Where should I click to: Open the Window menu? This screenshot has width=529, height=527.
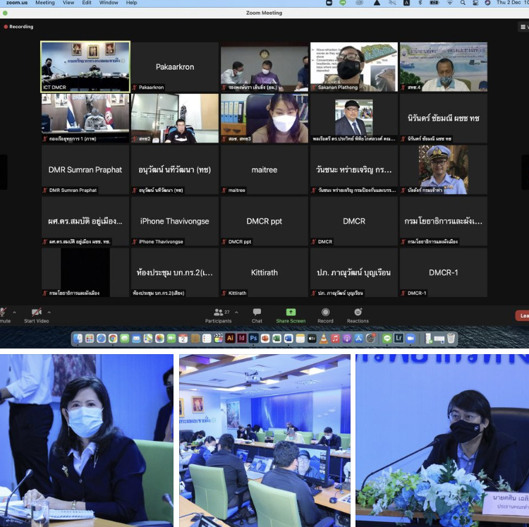click(109, 3)
